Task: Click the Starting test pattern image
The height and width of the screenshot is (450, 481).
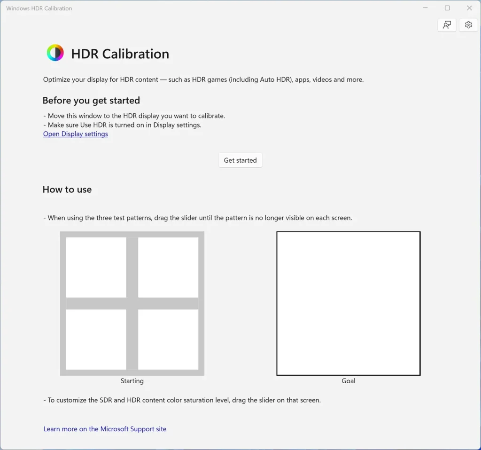Action: tap(132, 303)
